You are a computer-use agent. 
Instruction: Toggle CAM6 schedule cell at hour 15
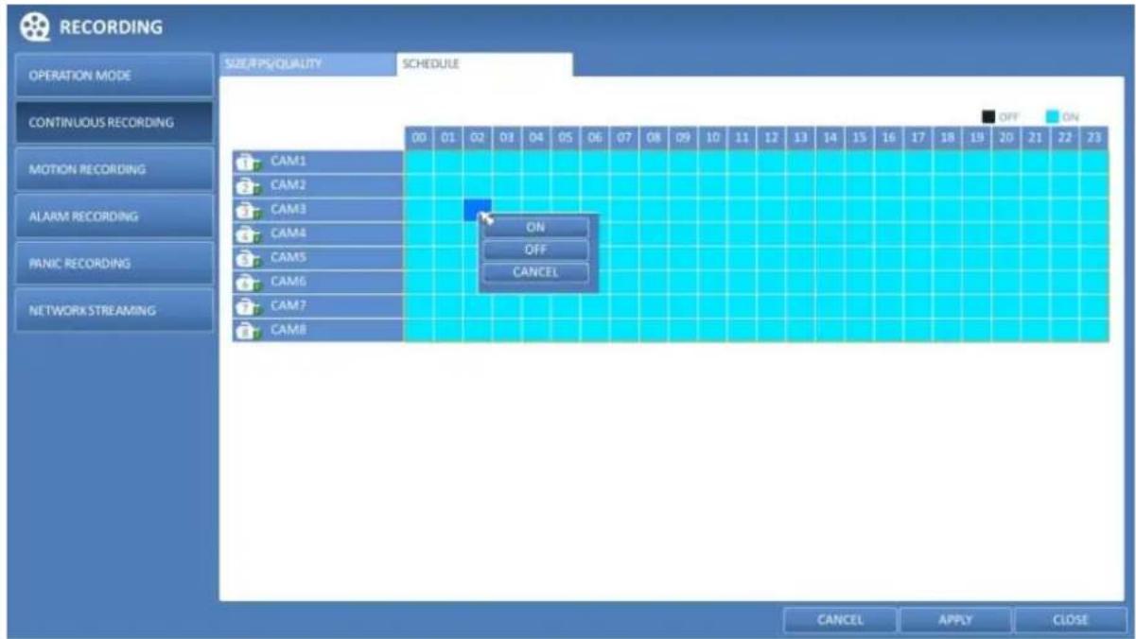click(859, 283)
